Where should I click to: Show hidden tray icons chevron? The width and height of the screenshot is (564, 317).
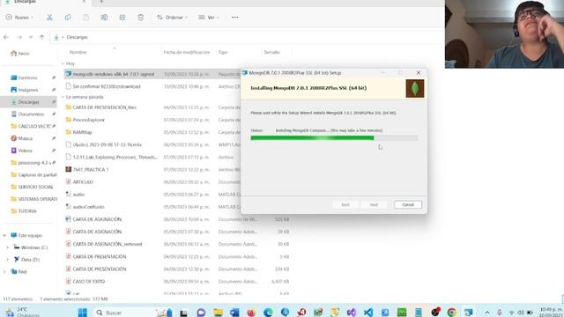click(487, 313)
